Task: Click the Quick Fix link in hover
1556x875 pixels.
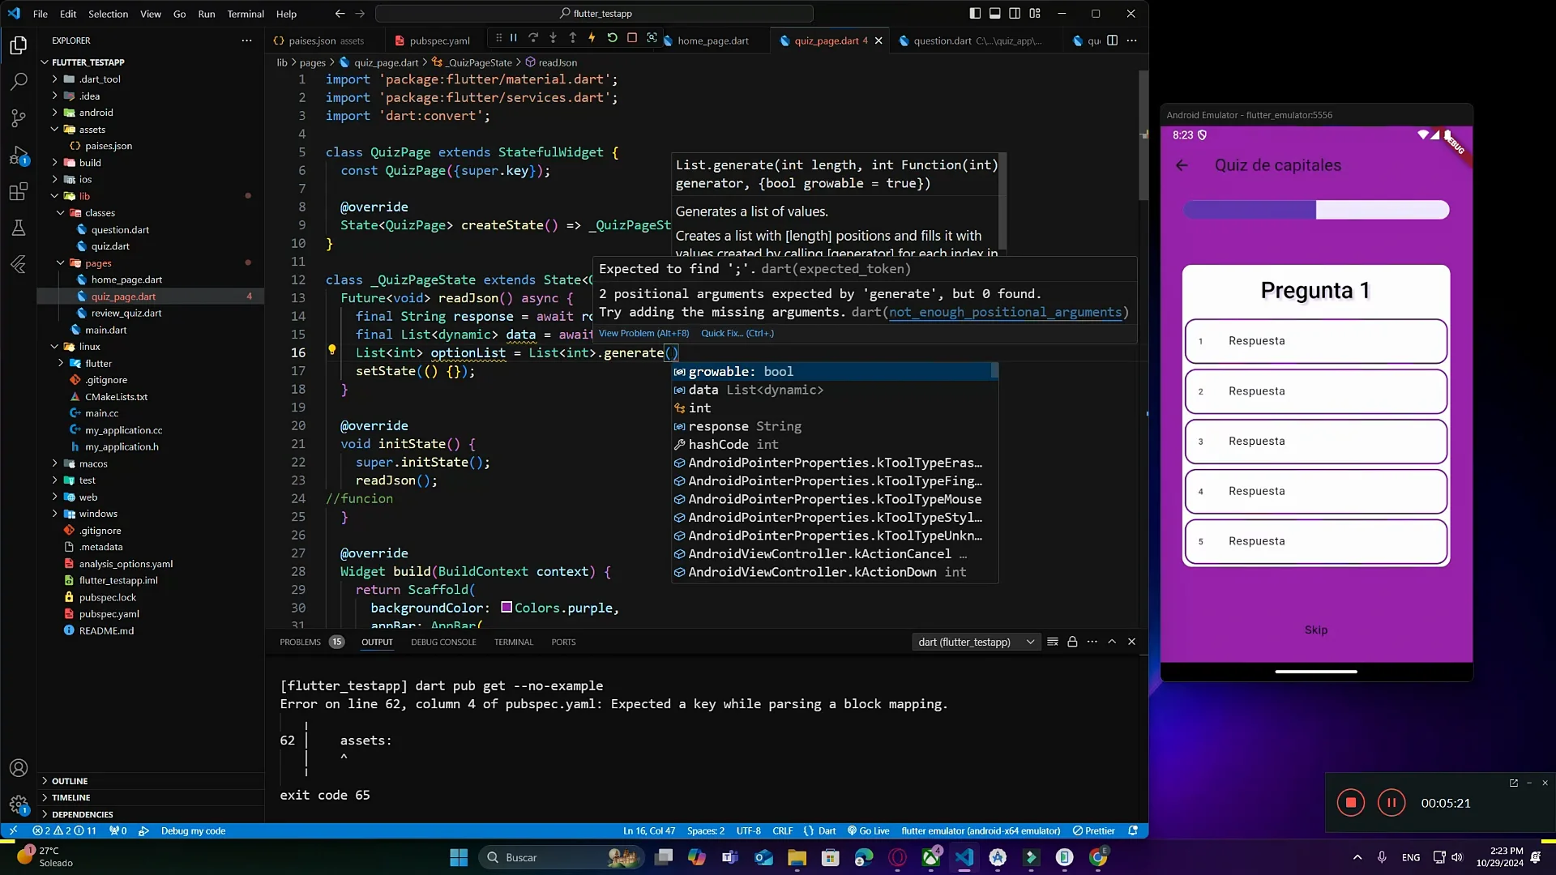Action: click(x=737, y=333)
